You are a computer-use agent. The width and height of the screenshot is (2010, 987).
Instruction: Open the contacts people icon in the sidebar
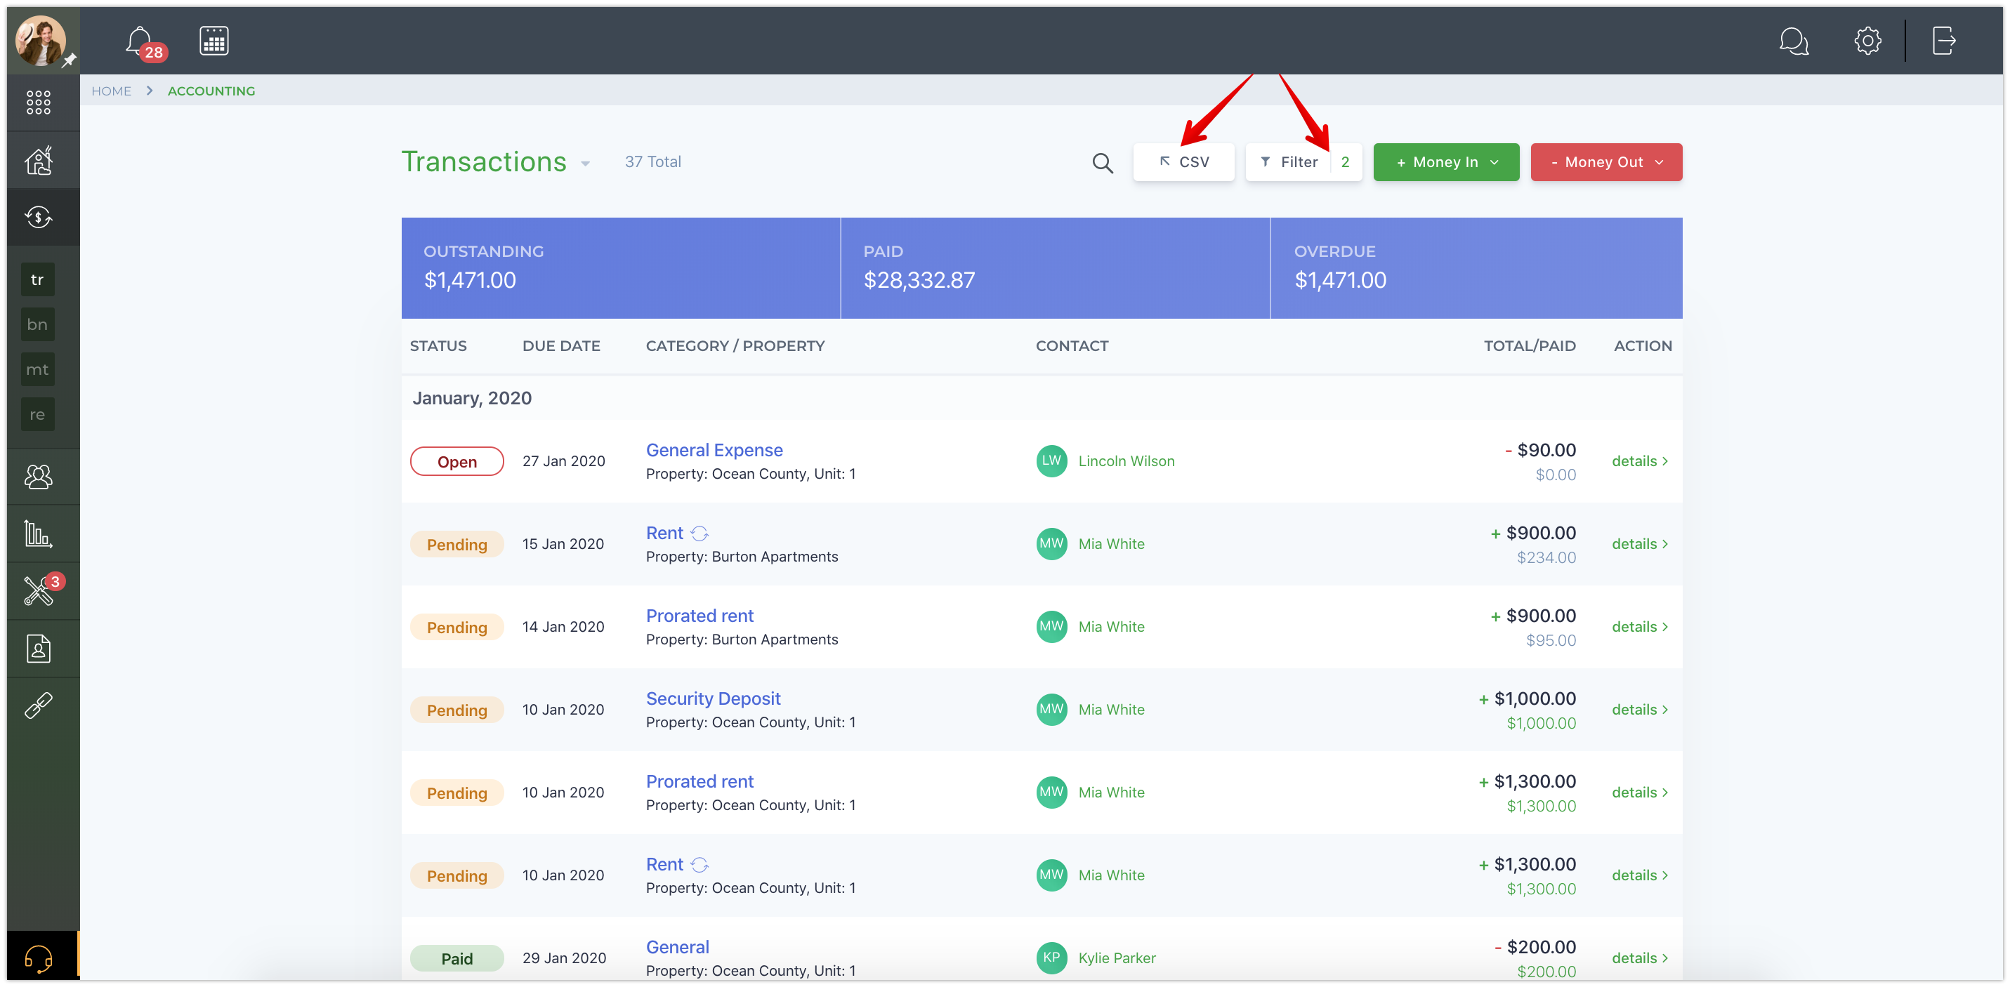coord(38,476)
